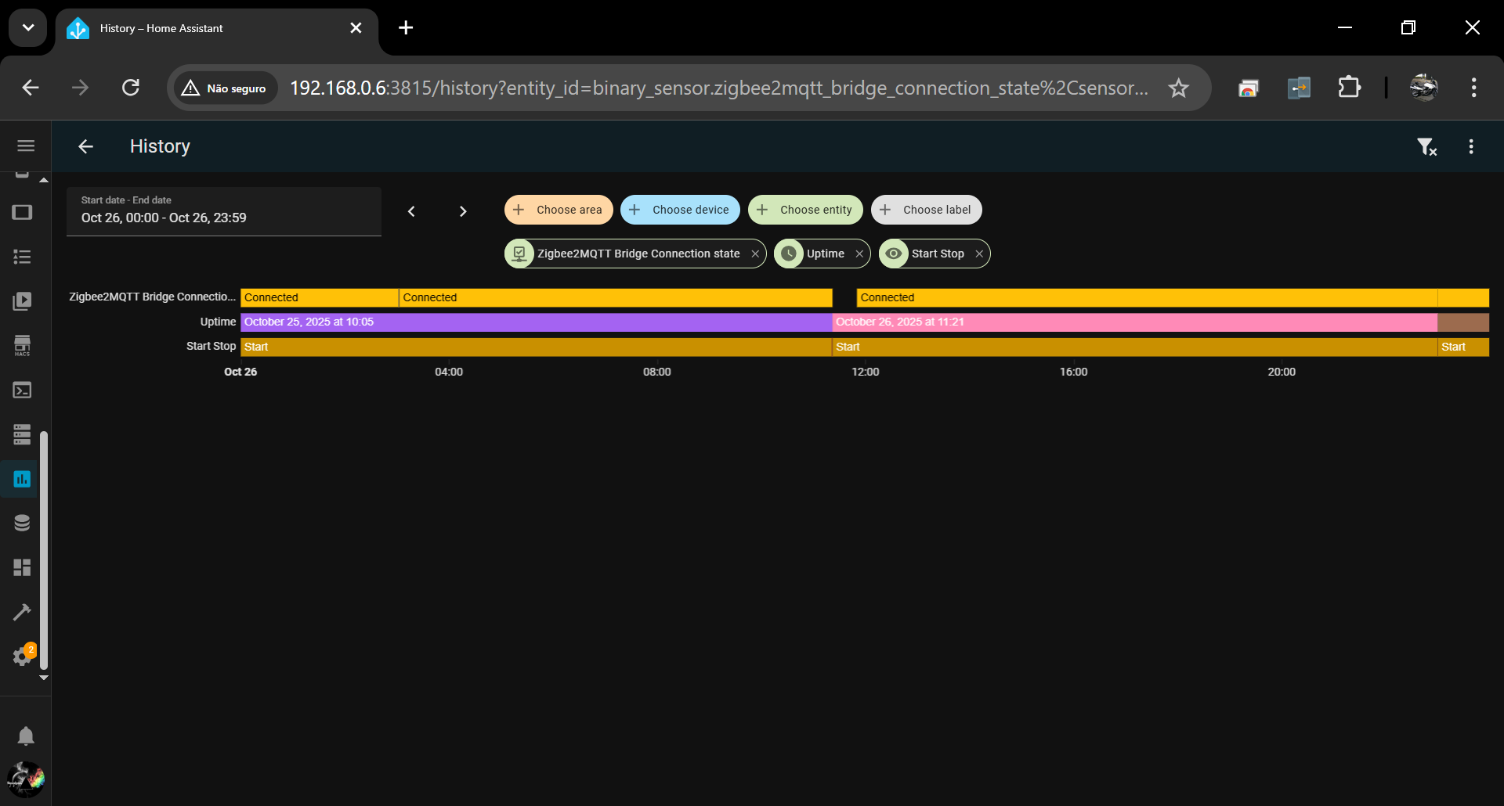Open the Media browser sidebar icon
Viewport: 1504px width, 806px height.
tap(22, 301)
